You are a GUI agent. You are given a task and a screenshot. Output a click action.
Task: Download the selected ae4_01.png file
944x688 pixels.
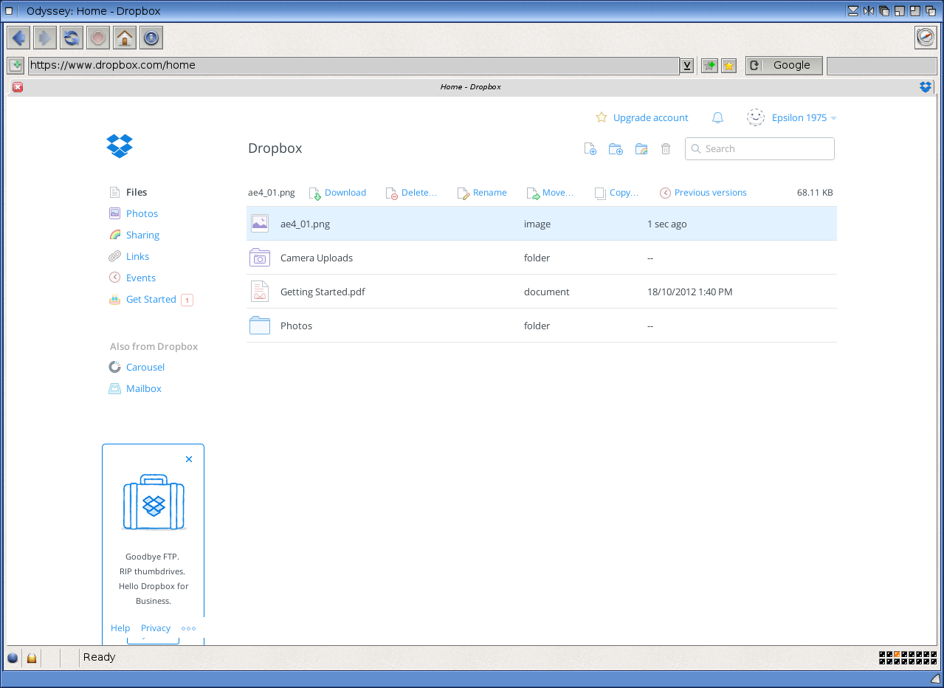pos(337,193)
